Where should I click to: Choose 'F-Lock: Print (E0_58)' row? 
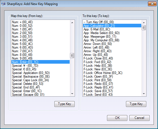tap(112, 80)
